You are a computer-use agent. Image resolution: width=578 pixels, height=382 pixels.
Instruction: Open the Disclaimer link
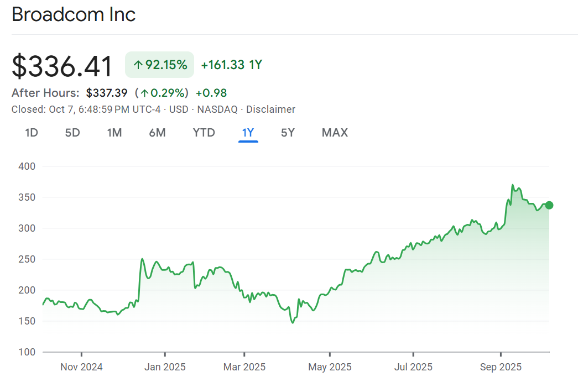click(270, 109)
